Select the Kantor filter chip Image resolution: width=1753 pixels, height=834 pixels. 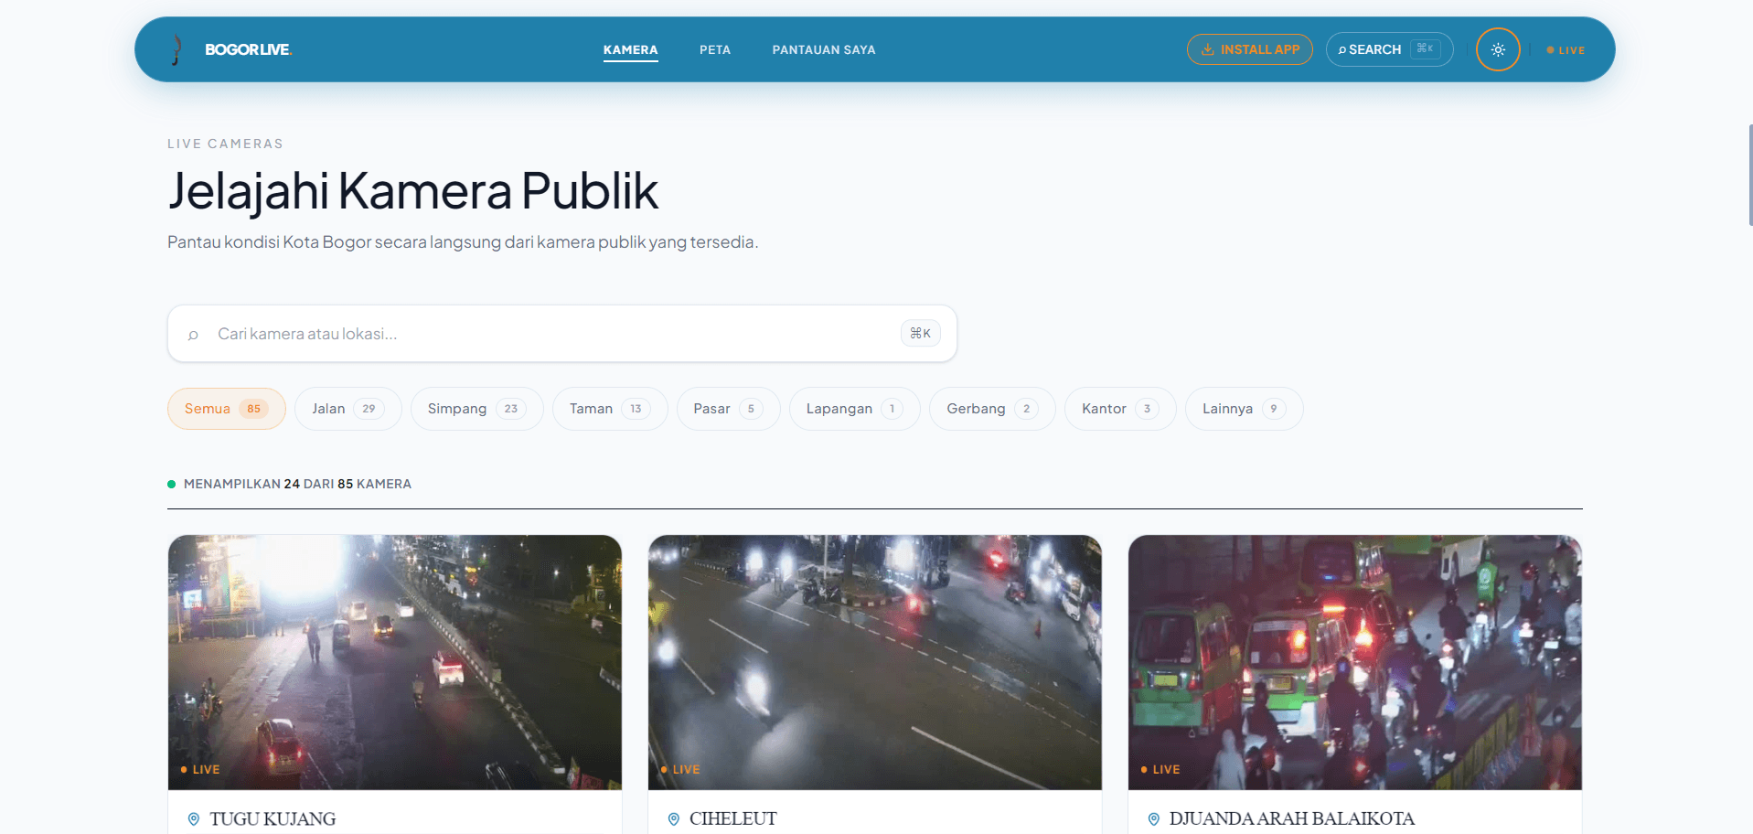click(1120, 409)
